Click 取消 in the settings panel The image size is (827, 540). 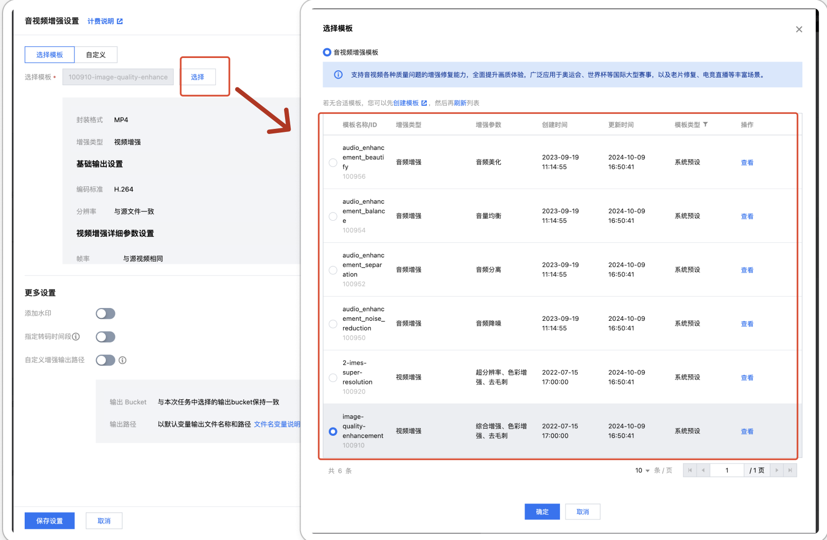click(x=104, y=521)
